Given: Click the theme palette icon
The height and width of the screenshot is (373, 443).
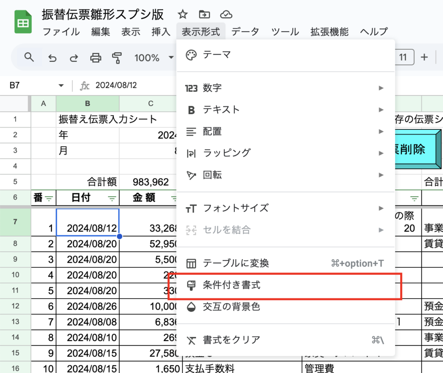Looking at the screenshot, I should pyautogui.click(x=191, y=55).
